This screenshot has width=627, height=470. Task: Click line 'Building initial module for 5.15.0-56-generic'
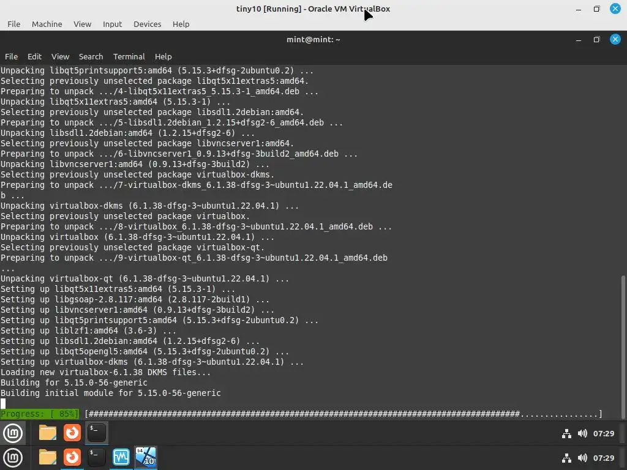pos(110,393)
